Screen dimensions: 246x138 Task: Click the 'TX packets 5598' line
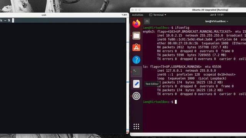pyautogui.click(x=192, y=55)
